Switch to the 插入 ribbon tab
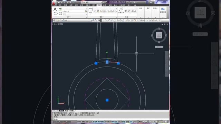 tap(94, 5)
